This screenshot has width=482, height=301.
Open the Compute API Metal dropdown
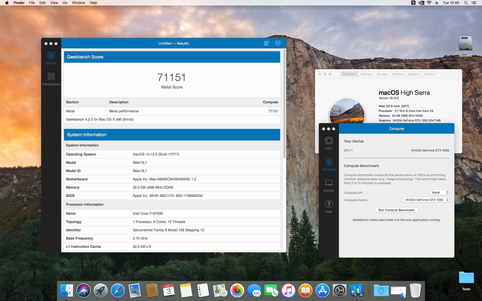(x=439, y=193)
